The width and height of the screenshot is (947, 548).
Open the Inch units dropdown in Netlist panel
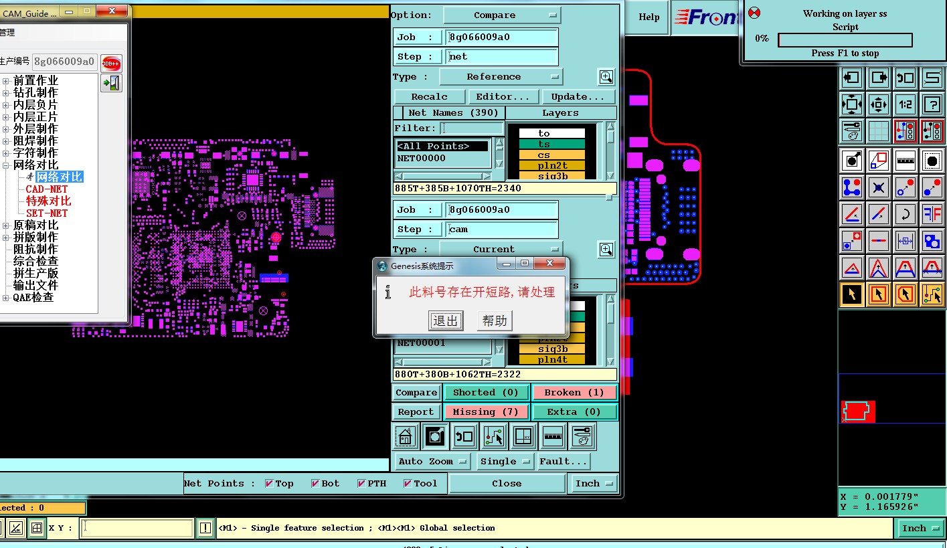click(x=594, y=483)
